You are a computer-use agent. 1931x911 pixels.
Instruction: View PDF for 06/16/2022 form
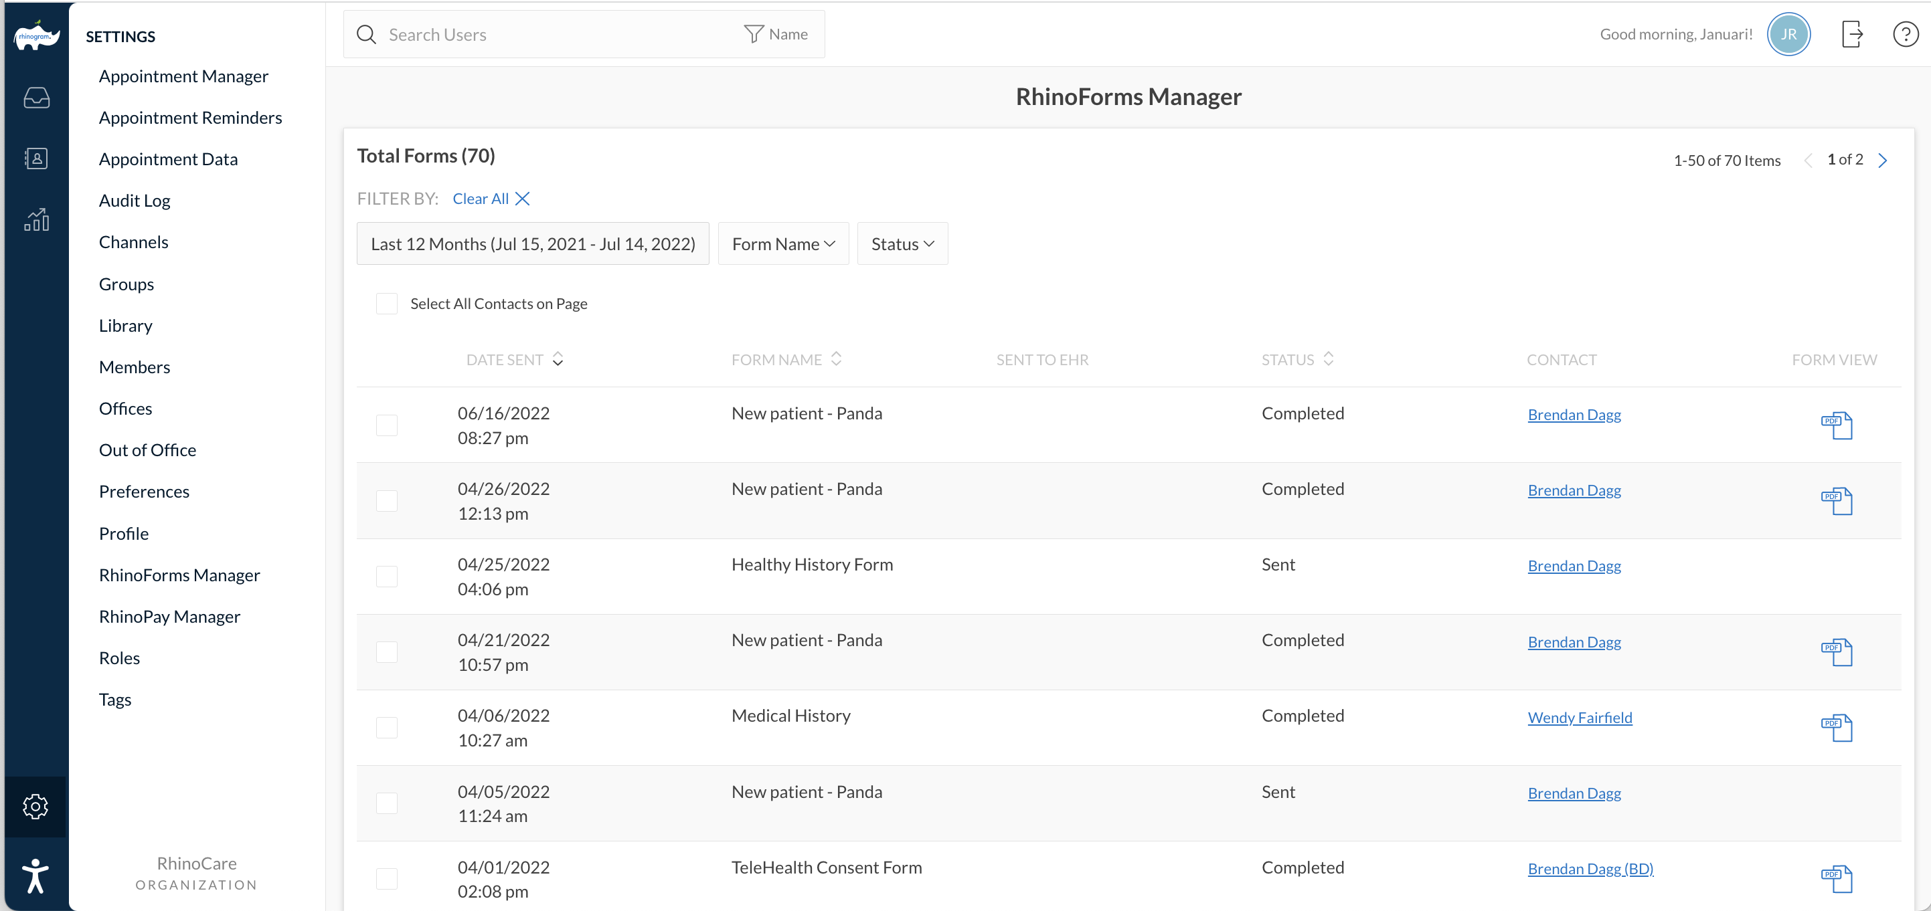click(1836, 425)
